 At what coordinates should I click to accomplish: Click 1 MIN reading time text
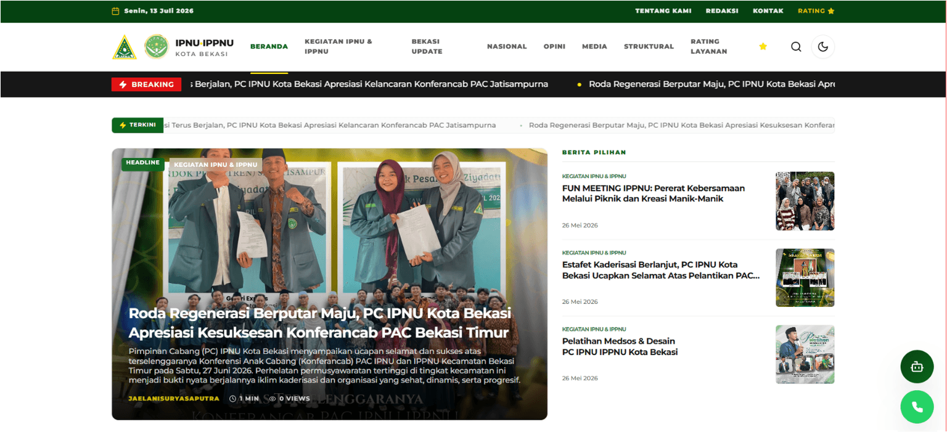[249, 399]
